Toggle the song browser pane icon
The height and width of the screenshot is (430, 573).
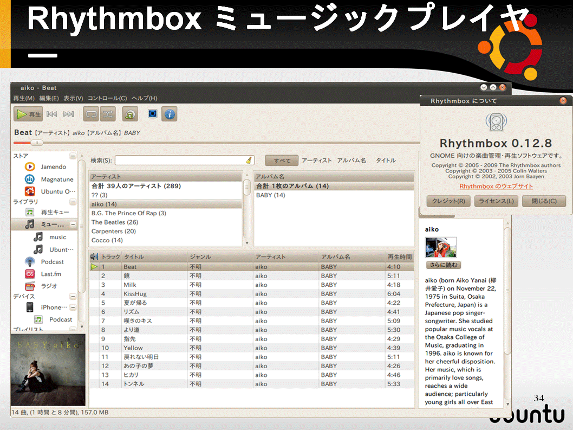point(130,114)
